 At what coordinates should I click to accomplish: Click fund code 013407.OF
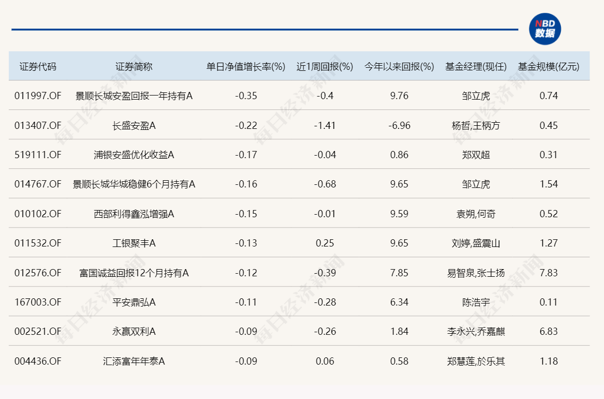point(38,125)
